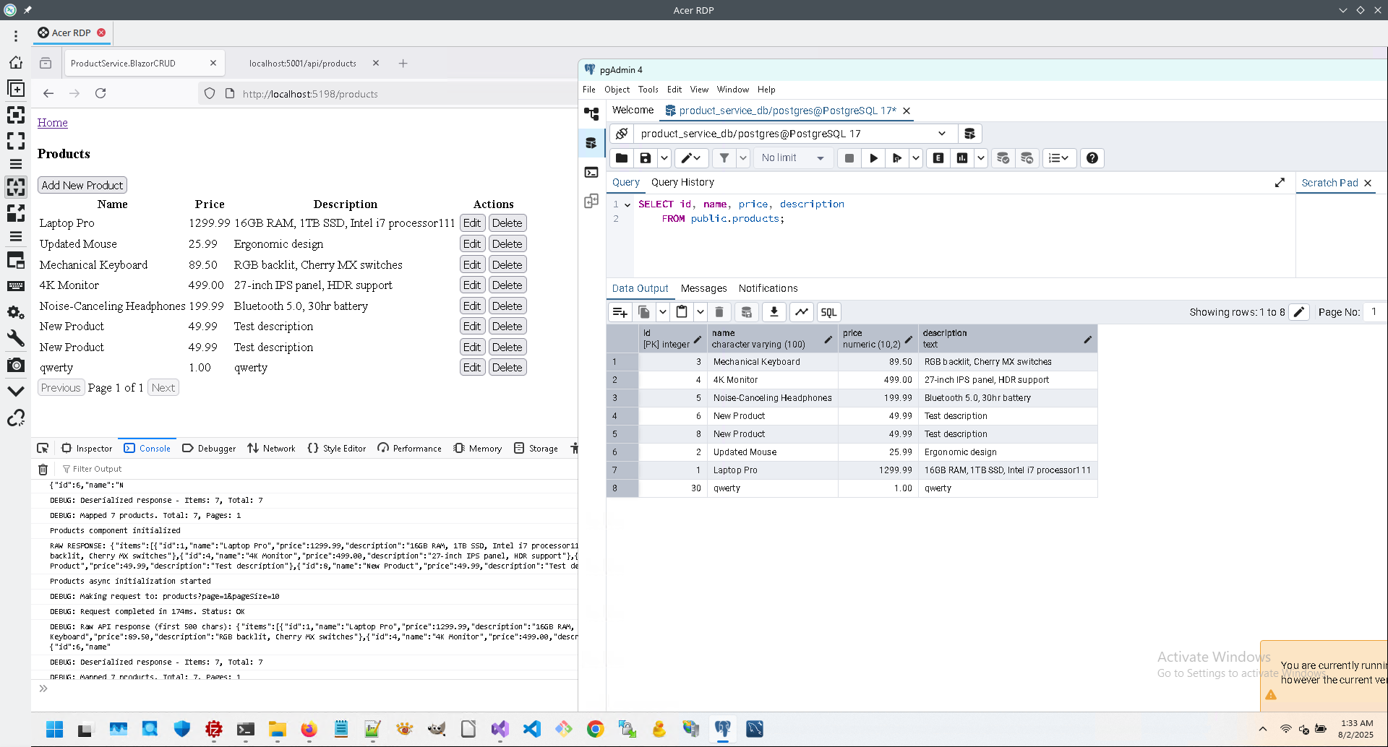Execute the query with the play icon
This screenshot has height=747, width=1388.
[x=873, y=158]
